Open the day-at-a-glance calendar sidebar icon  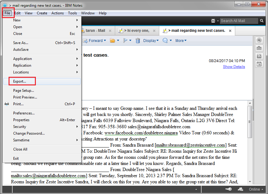[259, 64]
